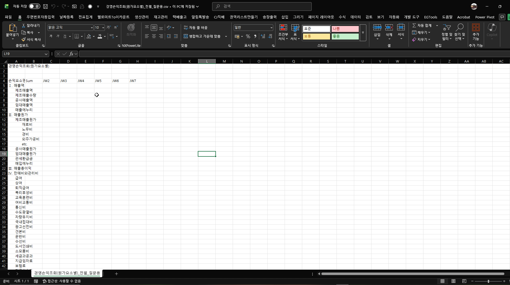Click the fill color bucket icon

[89, 36]
